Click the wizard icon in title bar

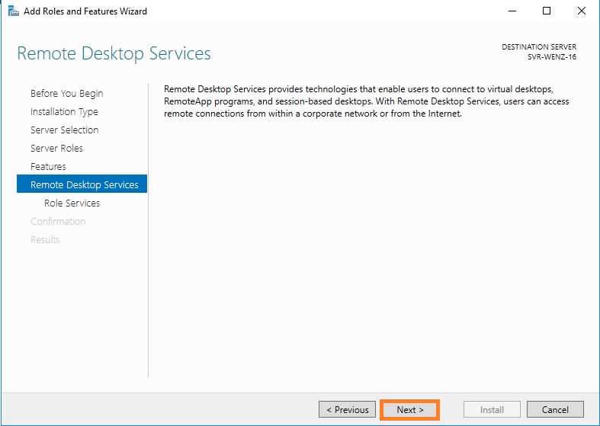[14, 11]
